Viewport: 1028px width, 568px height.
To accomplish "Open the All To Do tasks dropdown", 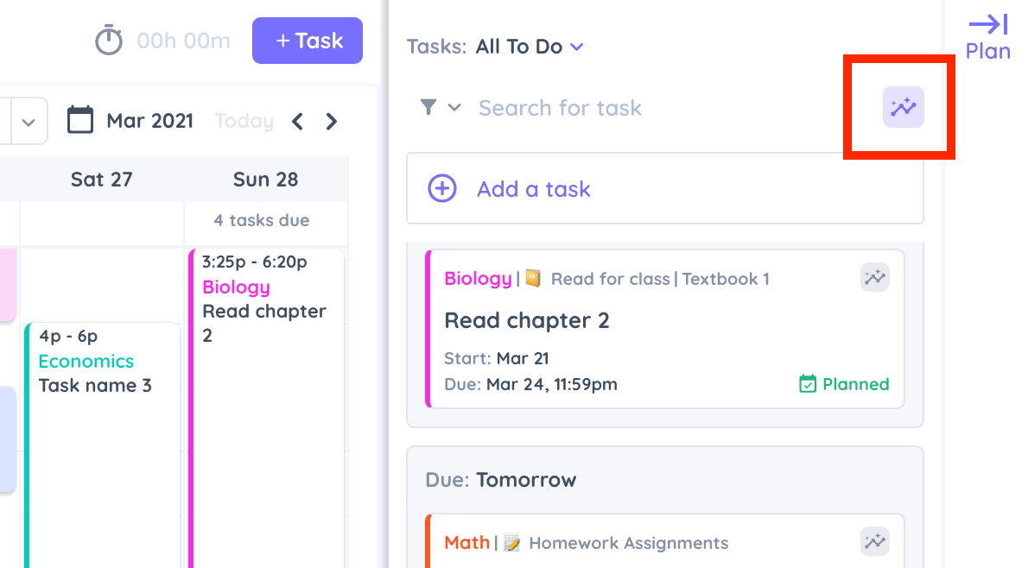I will click(529, 47).
